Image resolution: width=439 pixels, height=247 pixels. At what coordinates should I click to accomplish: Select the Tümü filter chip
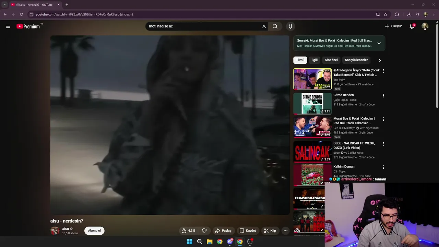(300, 60)
